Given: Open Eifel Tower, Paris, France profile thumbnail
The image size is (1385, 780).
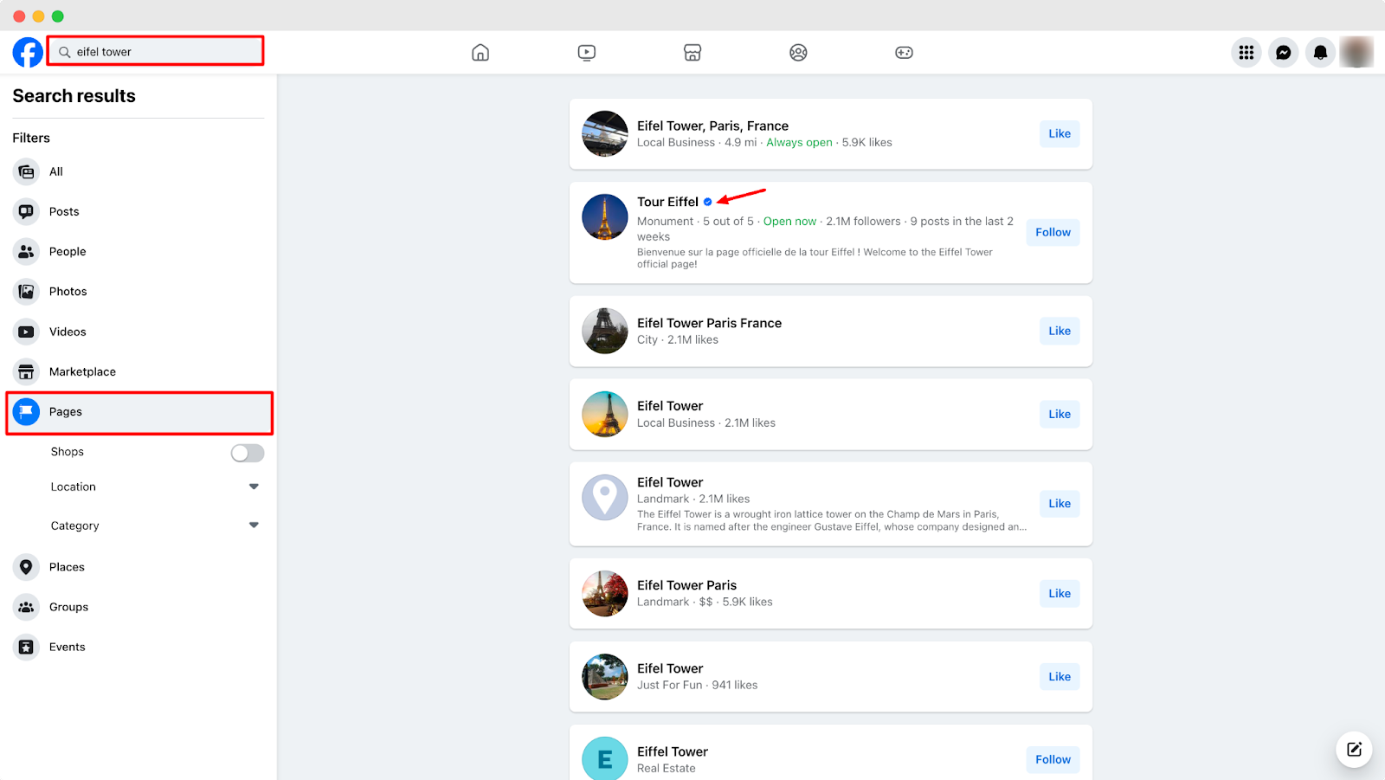Looking at the screenshot, I should (605, 133).
